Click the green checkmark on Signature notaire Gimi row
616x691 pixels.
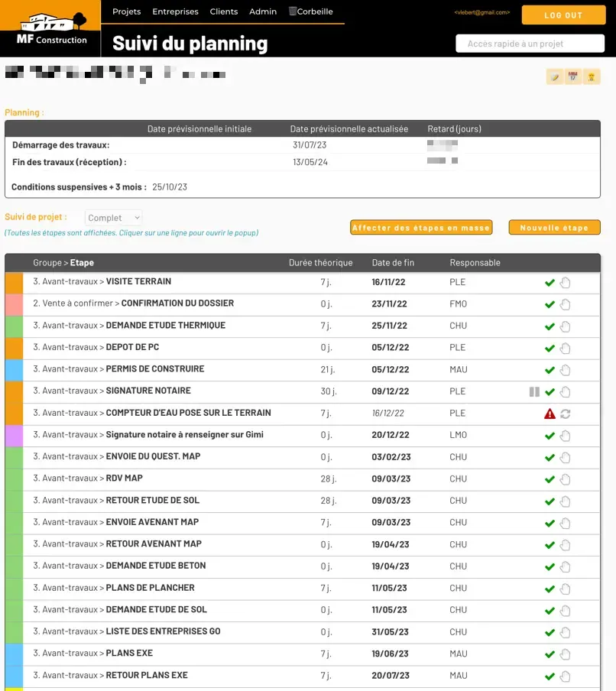click(x=550, y=436)
